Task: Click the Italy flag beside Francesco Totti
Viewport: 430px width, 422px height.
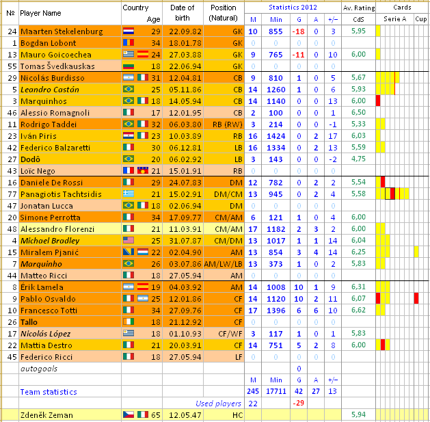Action: click(x=129, y=310)
